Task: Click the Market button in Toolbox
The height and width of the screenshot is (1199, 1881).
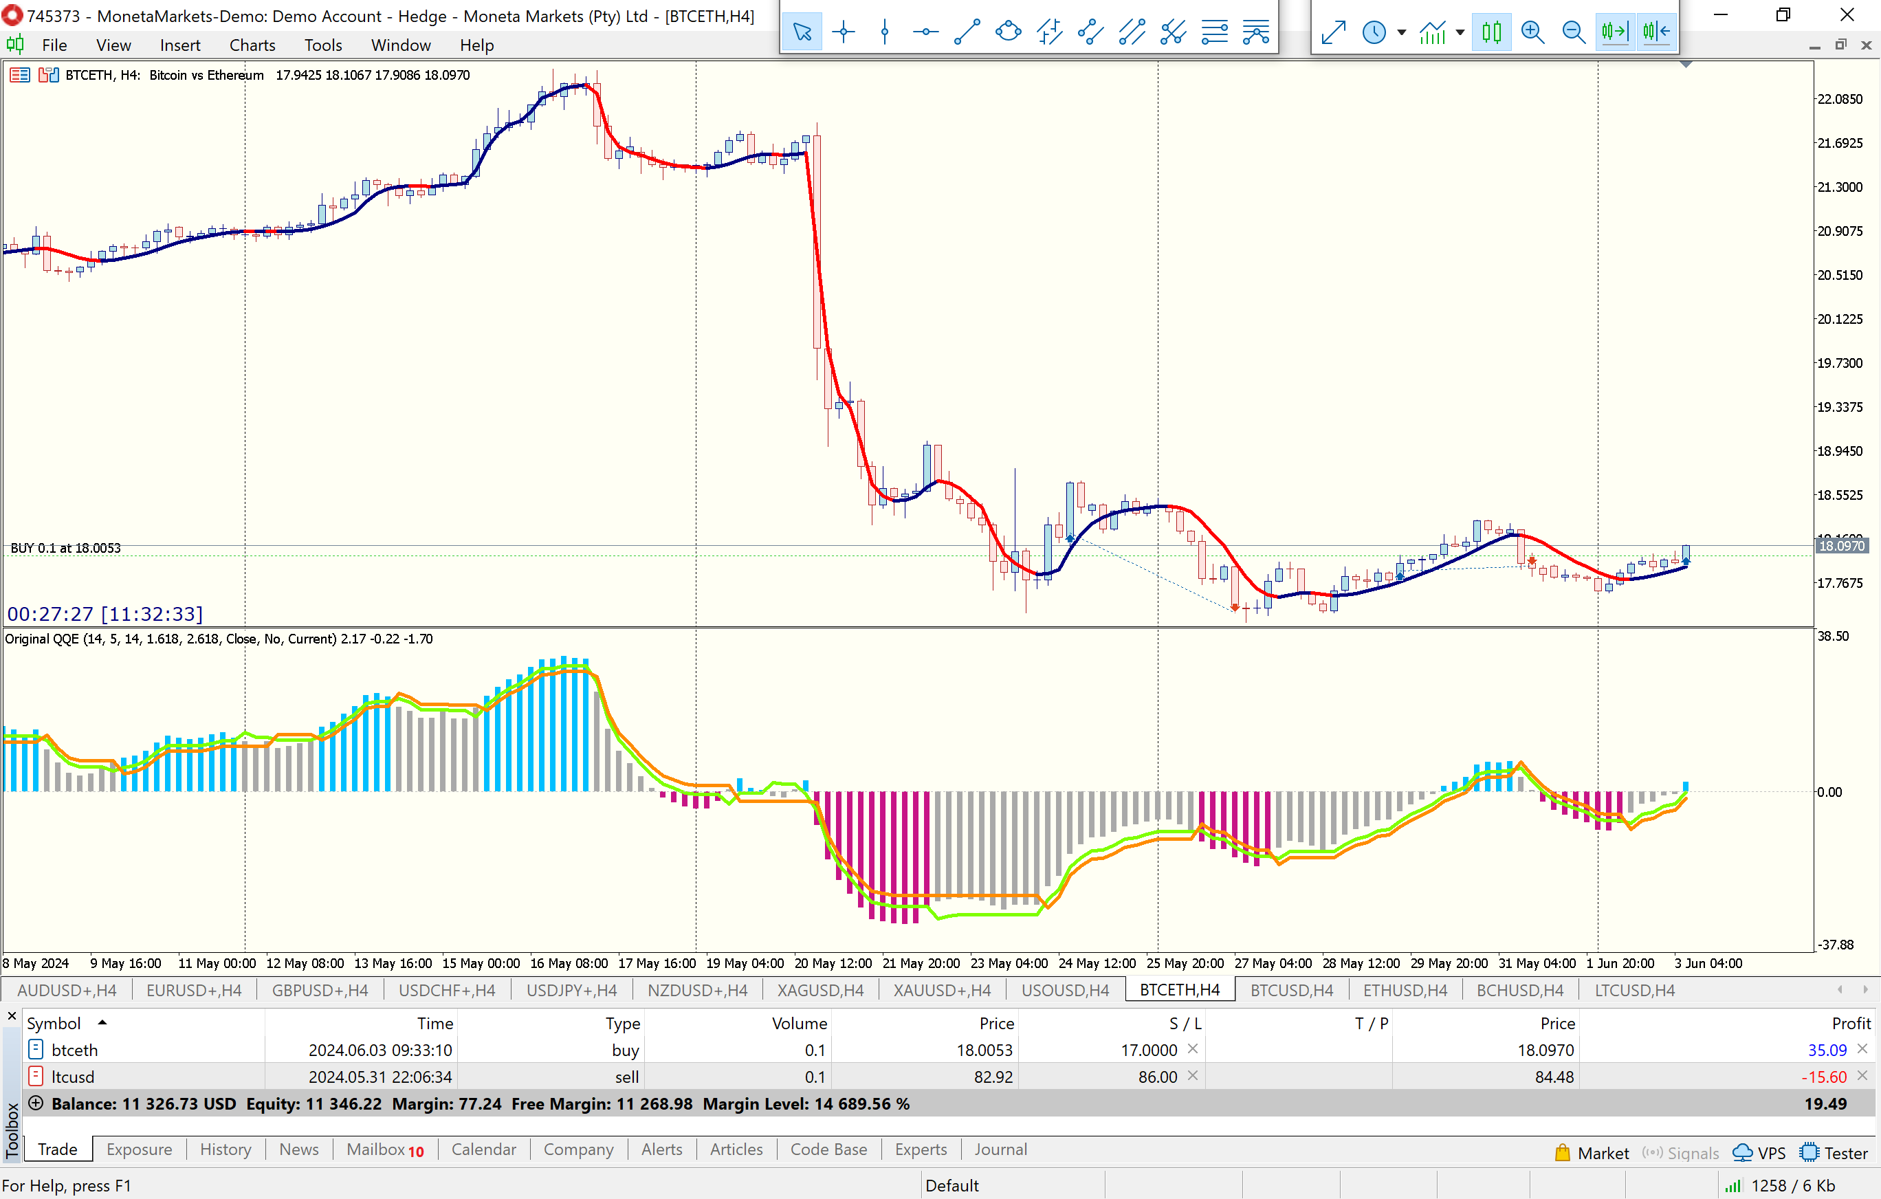Action: 1592,1152
